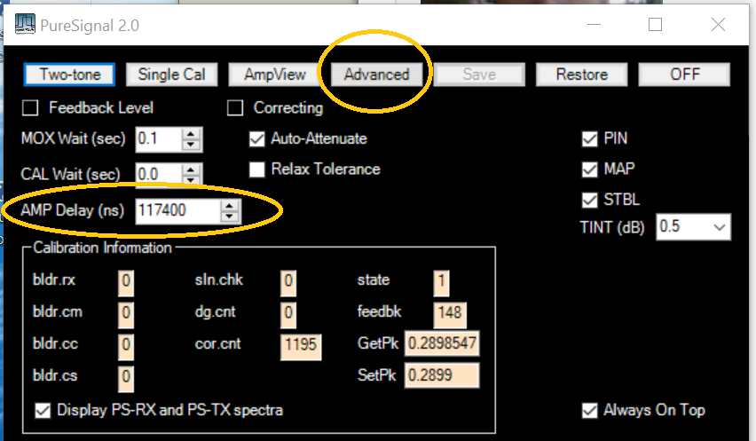This screenshot has width=756, height=441.
Task: Click into the MOX Wait value field
Action: (x=159, y=139)
